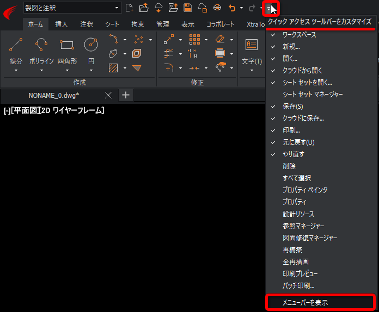Select the 線分 line tool
This screenshot has width=379, height=312.
click(x=16, y=51)
